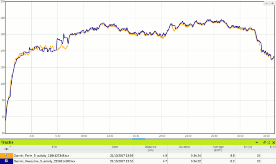Screen dimensions: 276x164
Task: Click the Vivoactive 3 distance value 4.7
Action: click(x=165, y=161)
